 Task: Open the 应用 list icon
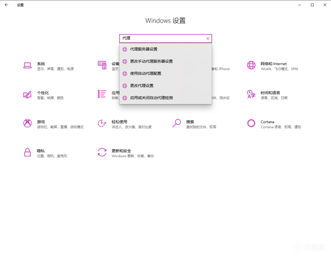point(102,94)
